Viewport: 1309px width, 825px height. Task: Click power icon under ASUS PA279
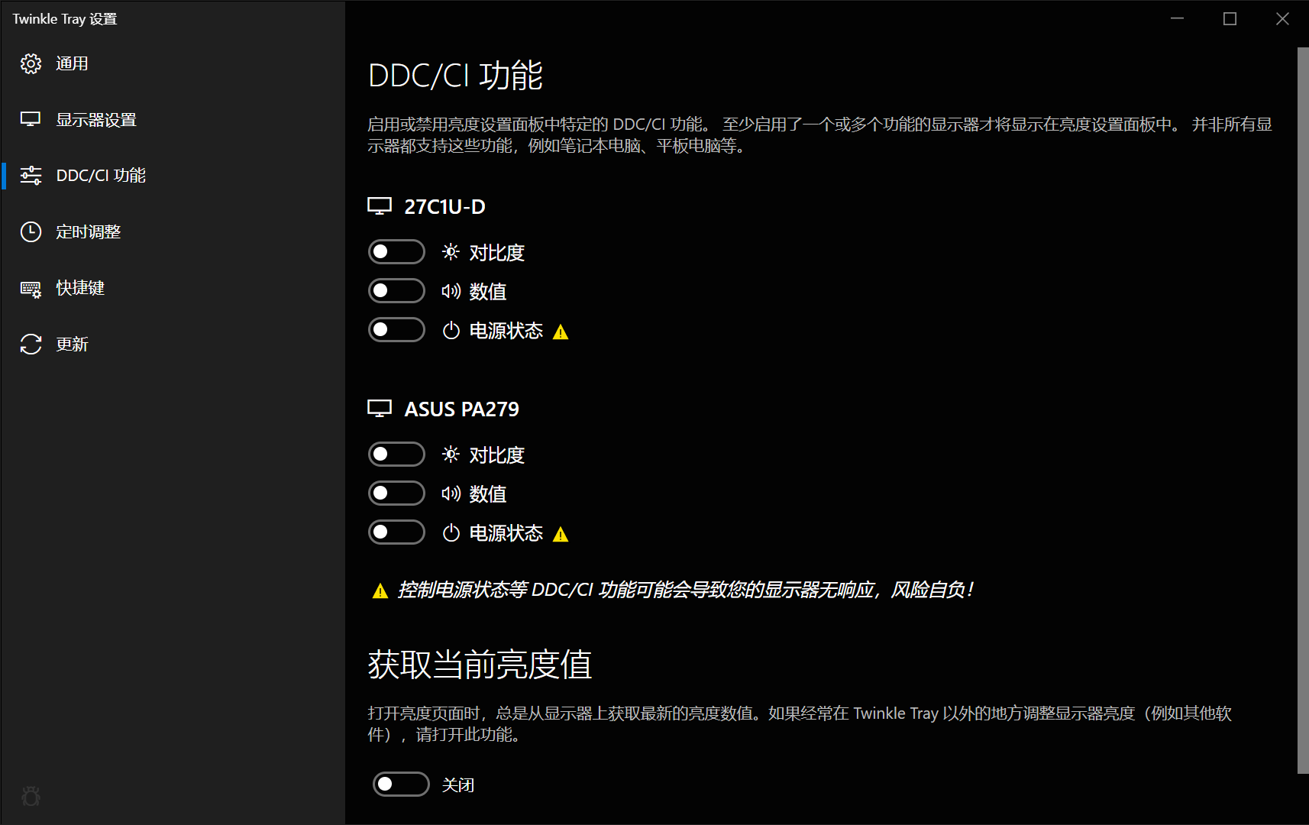click(x=451, y=532)
